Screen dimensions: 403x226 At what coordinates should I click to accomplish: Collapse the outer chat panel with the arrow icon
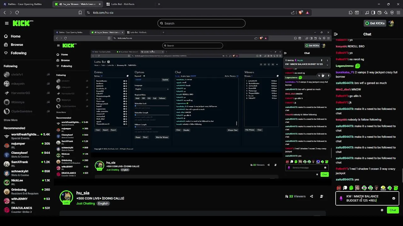(336, 34)
